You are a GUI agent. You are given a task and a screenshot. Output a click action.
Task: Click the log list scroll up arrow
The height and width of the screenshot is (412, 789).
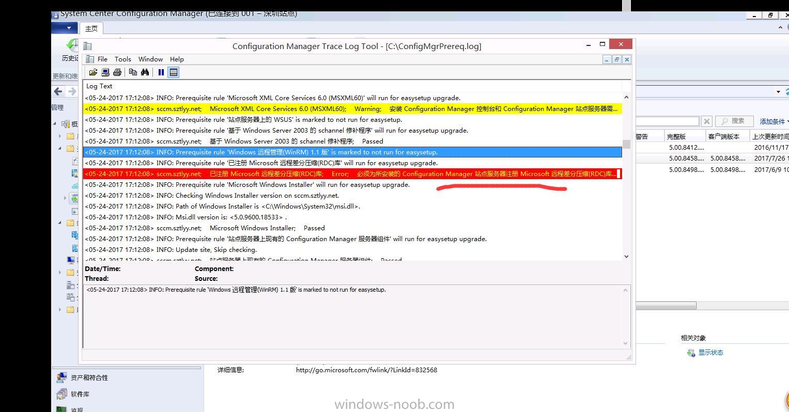point(626,97)
